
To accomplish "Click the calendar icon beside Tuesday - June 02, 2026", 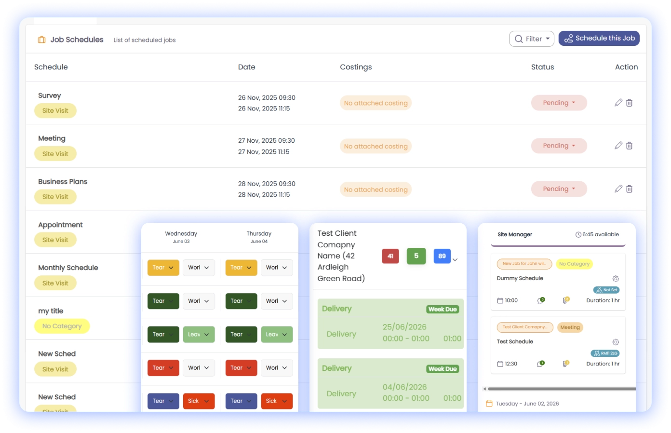I will (489, 404).
